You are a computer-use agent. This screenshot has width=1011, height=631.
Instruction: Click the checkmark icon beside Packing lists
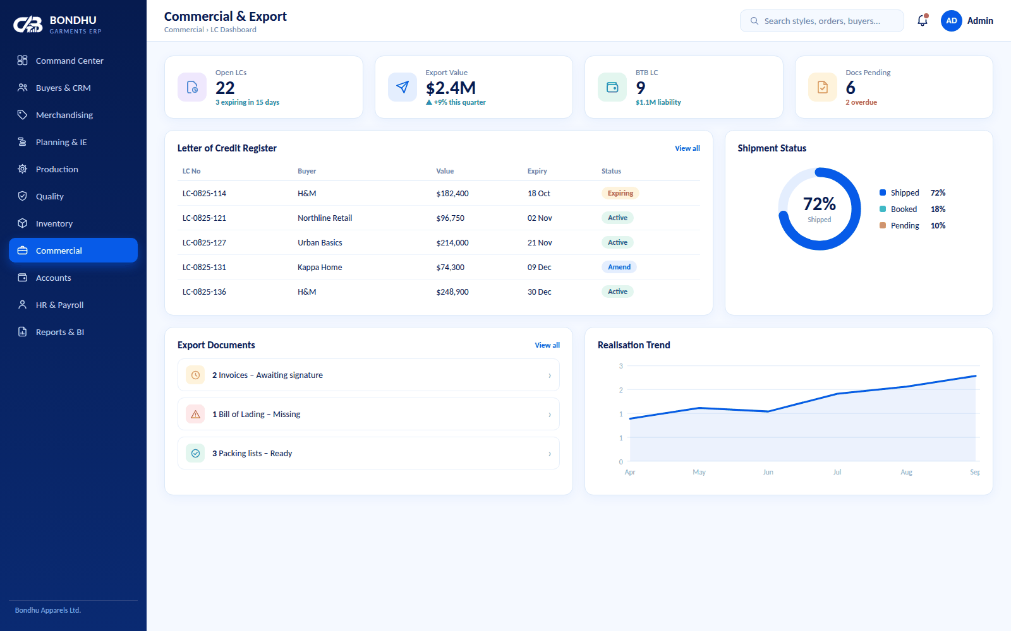point(195,453)
